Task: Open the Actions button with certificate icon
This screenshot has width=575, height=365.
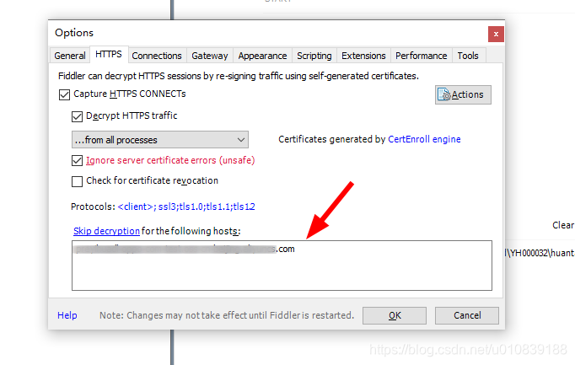Action: (463, 95)
